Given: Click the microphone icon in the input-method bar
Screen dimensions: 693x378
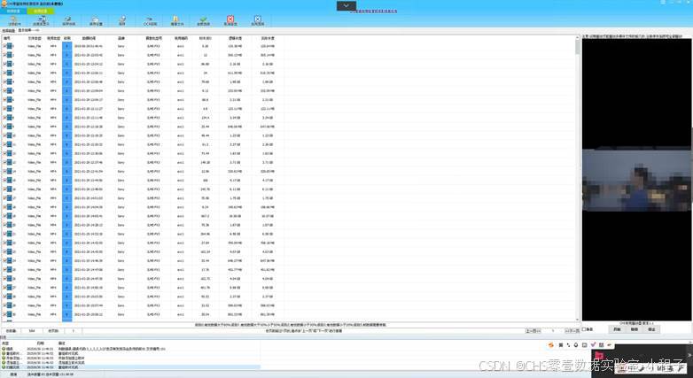Looking at the screenshot, I should point(576,345).
